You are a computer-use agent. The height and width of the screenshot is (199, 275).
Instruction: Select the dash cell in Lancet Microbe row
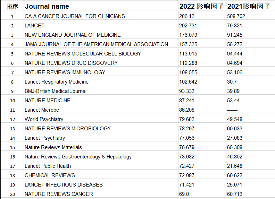pos(250,109)
